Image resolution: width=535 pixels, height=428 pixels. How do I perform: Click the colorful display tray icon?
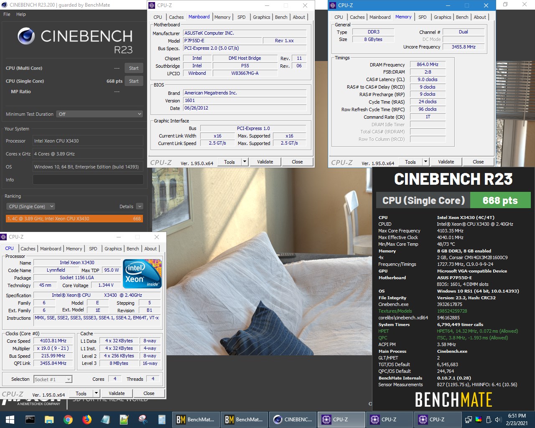click(x=479, y=419)
